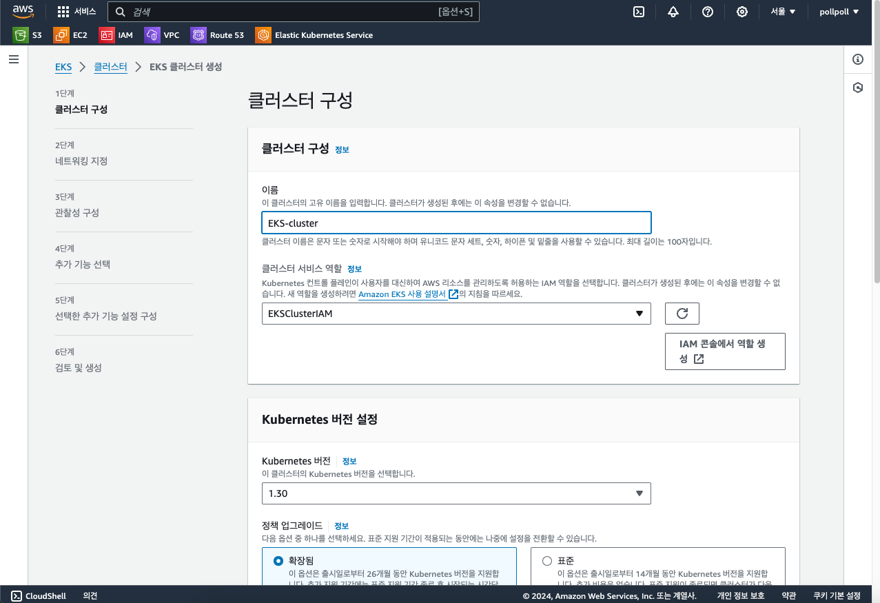Open the help question mark icon
Viewport: 880px width, 603px height.
[x=708, y=12]
